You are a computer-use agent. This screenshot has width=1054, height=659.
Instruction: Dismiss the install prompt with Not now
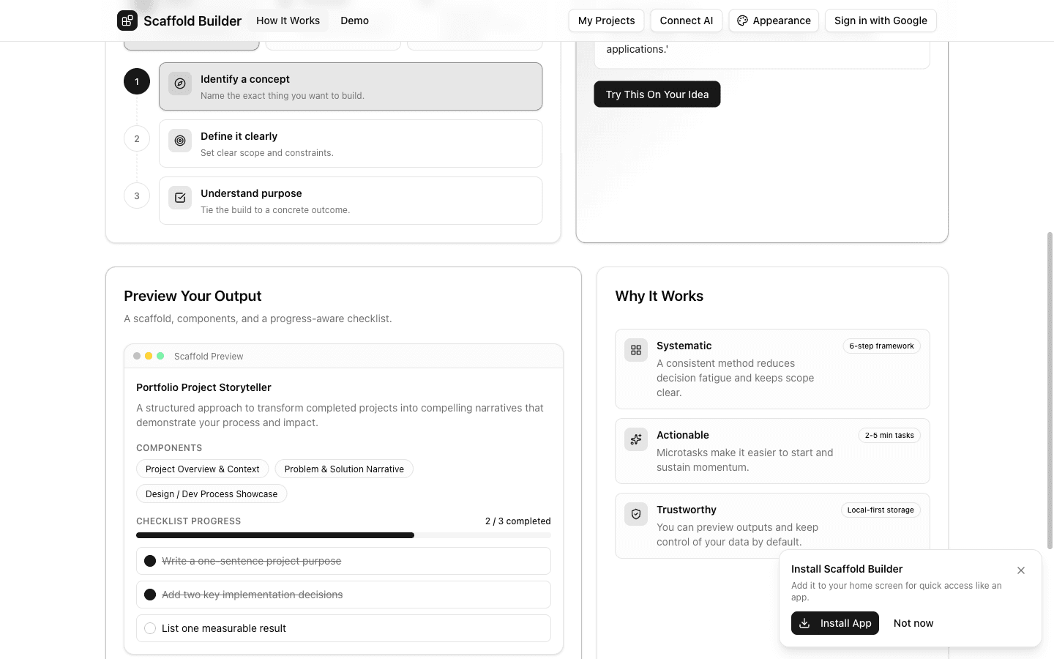pyautogui.click(x=913, y=623)
